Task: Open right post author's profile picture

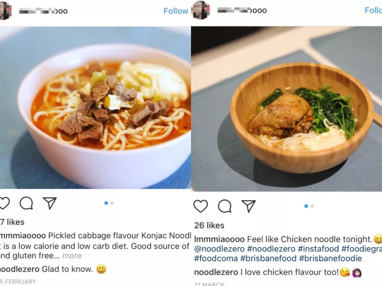Action: [201, 10]
